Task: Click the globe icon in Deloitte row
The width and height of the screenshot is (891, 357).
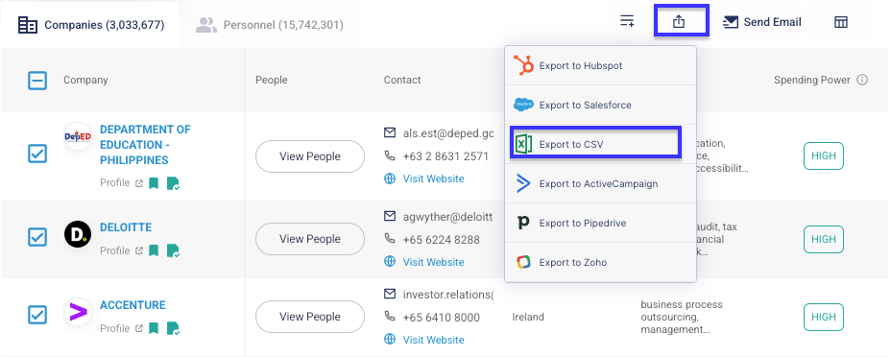Action: [390, 262]
